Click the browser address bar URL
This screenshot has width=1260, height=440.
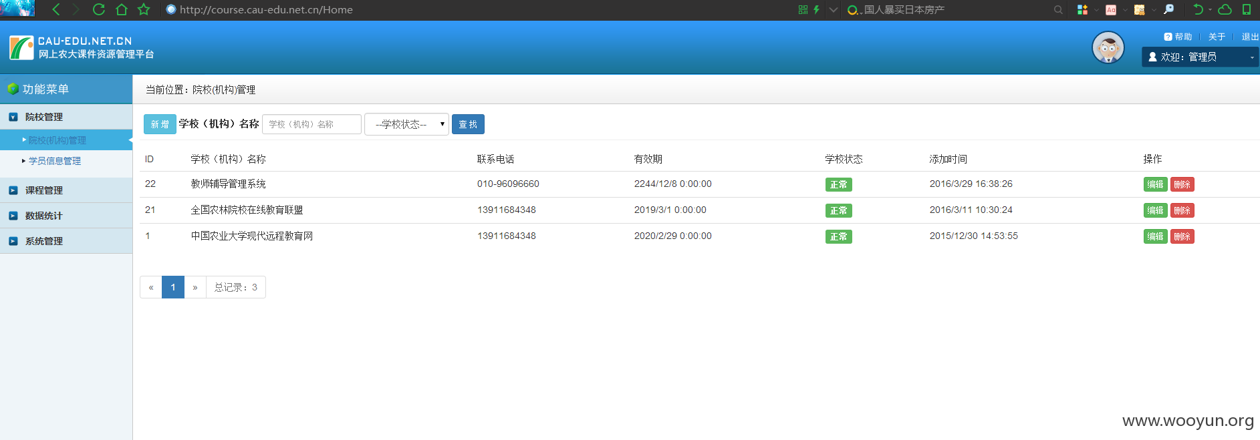(x=266, y=10)
